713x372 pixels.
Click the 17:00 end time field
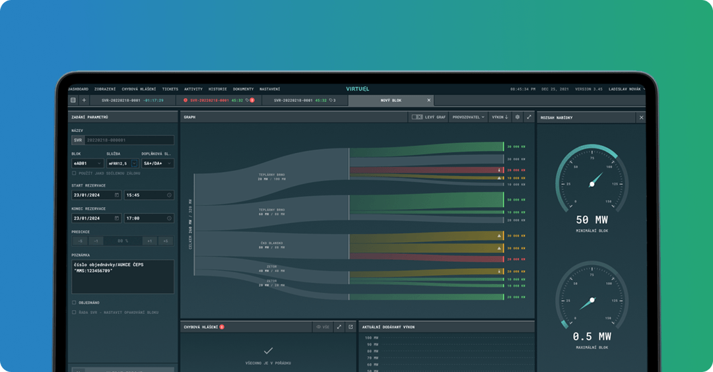pyautogui.click(x=149, y=218)
